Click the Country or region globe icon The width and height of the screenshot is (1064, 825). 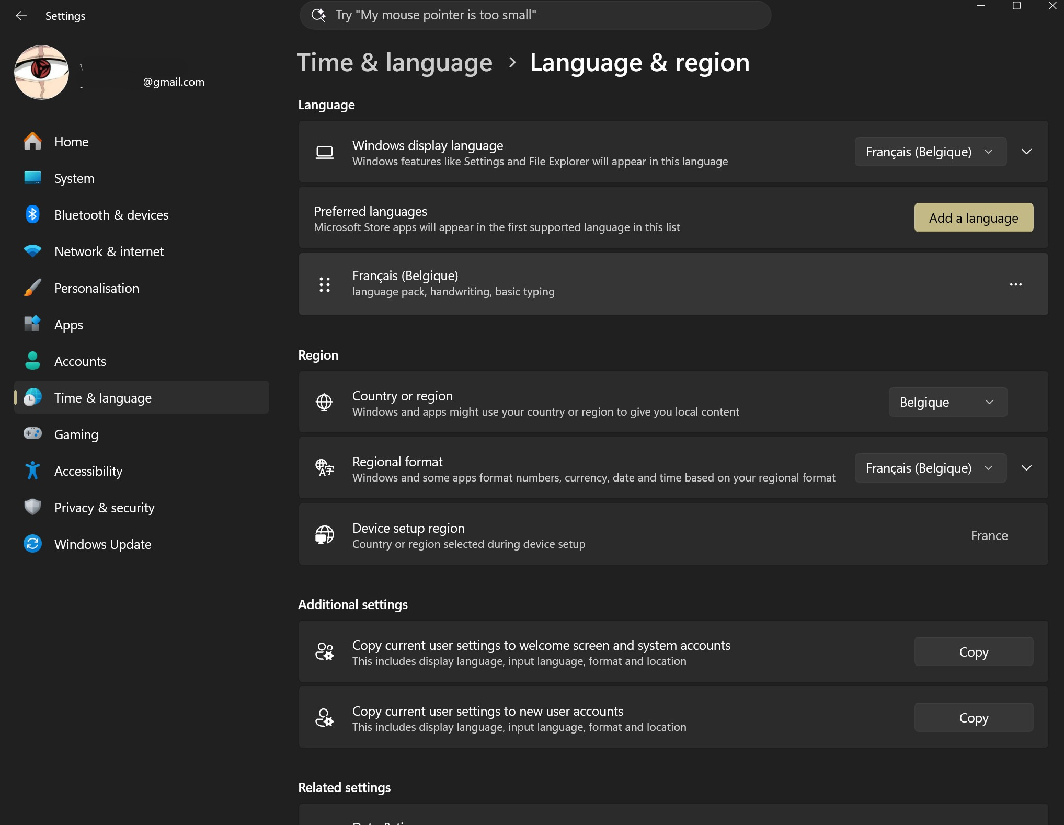[x=324, y=402]
